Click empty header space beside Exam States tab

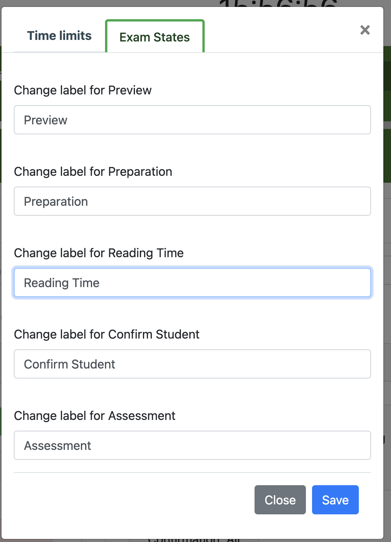point(280,35)
